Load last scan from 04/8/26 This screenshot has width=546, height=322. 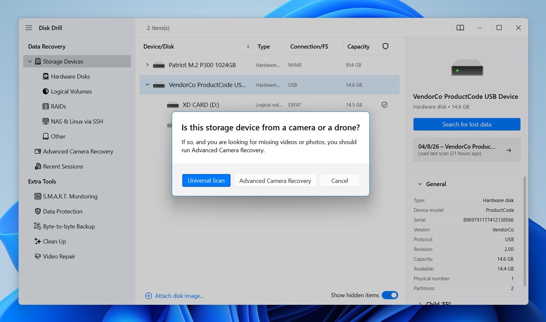pyautogui.click(x=467, y=150)
